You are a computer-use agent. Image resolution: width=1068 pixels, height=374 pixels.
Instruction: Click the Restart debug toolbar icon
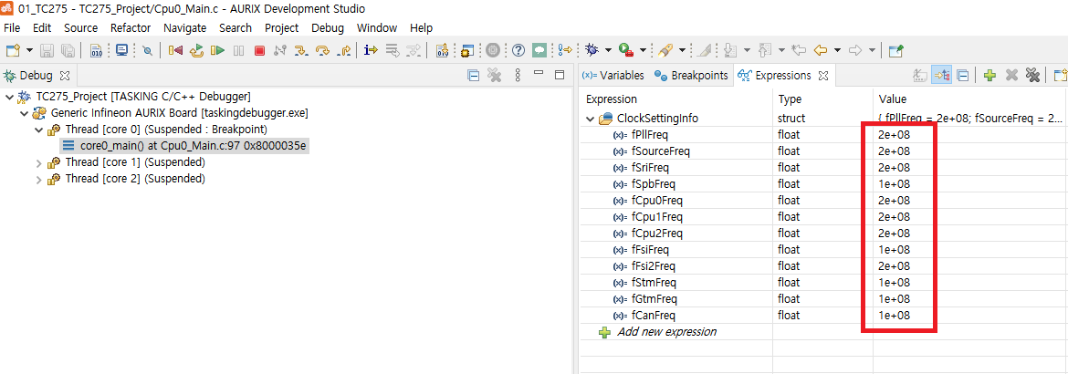[x=176, y=50]
